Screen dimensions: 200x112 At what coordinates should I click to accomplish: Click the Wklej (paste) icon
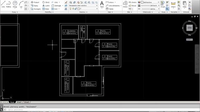(x=184, y=4)
